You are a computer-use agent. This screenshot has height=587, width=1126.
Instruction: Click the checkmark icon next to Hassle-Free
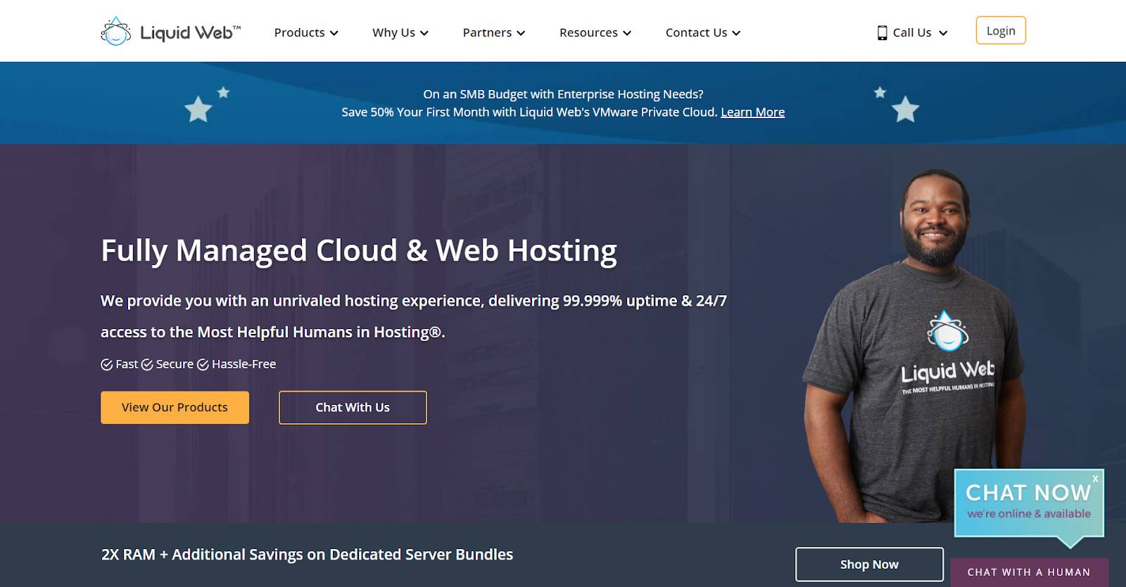point(203,364)
